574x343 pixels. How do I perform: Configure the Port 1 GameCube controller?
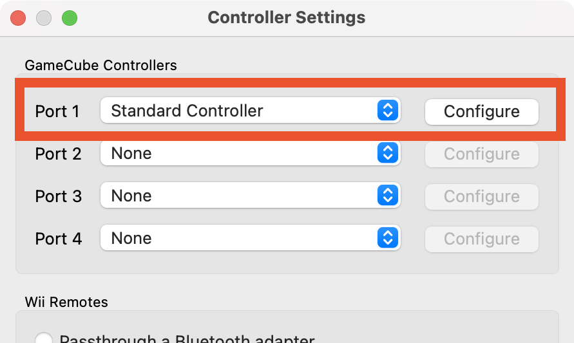tap(482, 111)
